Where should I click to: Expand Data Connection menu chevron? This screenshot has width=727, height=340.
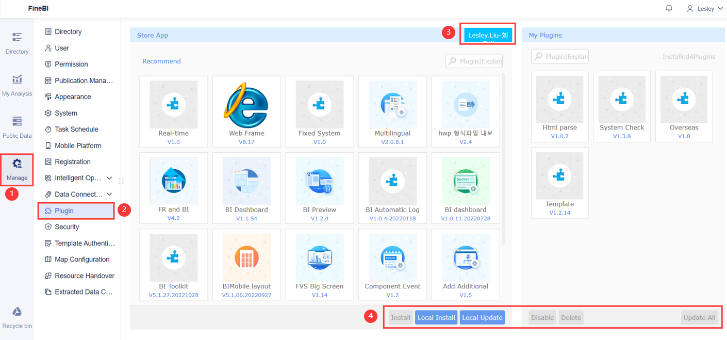(109, 195)
